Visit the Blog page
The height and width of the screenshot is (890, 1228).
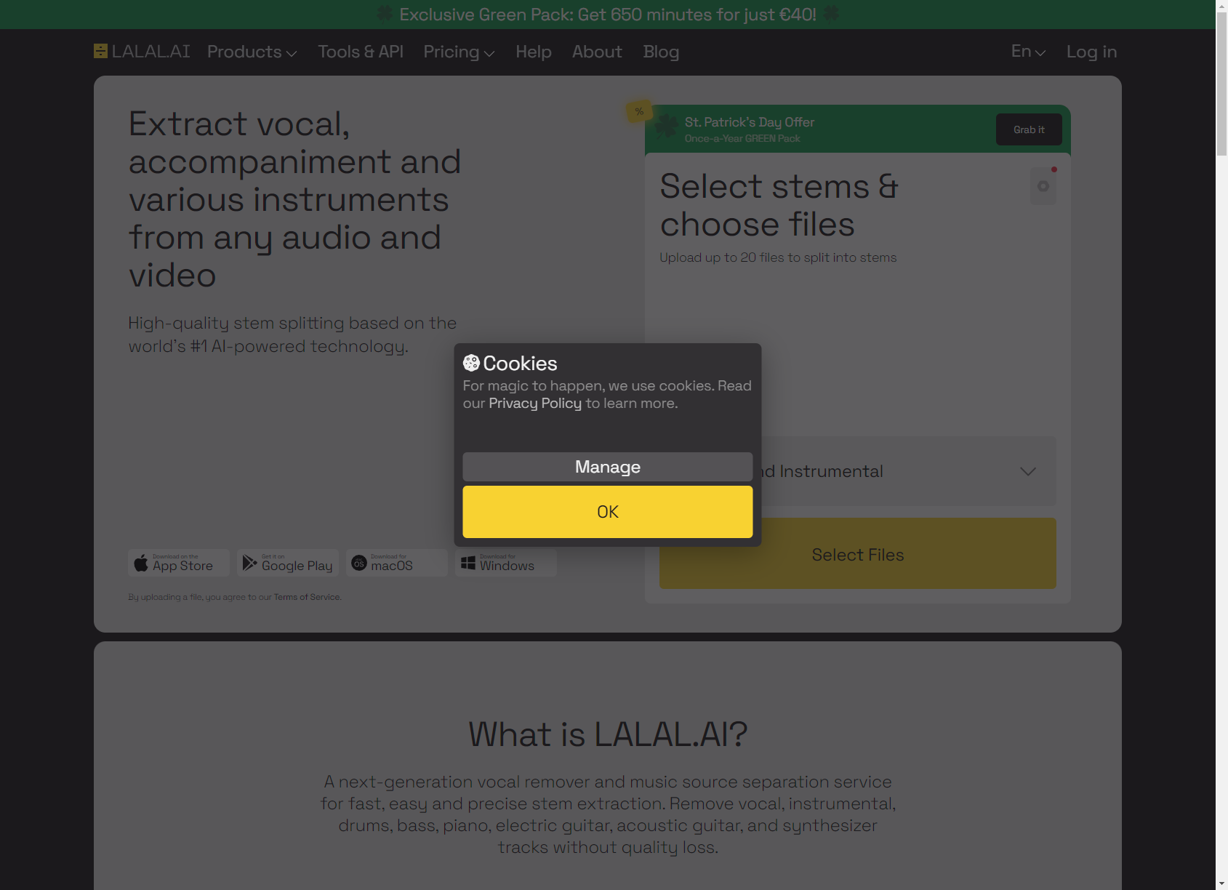661,52
